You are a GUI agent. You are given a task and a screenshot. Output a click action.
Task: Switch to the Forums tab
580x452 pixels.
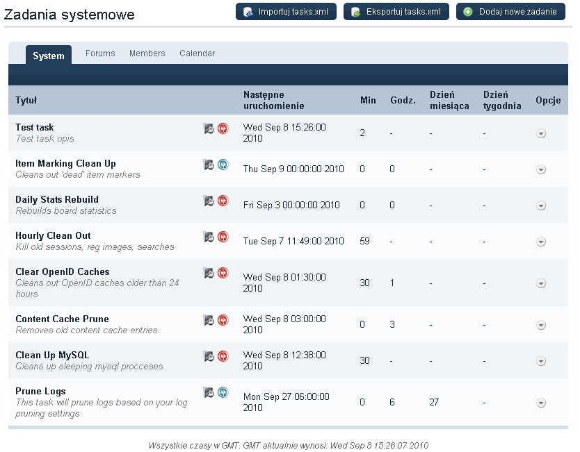[100, 53]
